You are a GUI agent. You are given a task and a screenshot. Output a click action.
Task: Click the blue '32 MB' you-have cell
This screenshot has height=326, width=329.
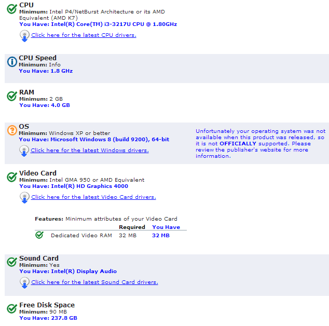point(161,236)
